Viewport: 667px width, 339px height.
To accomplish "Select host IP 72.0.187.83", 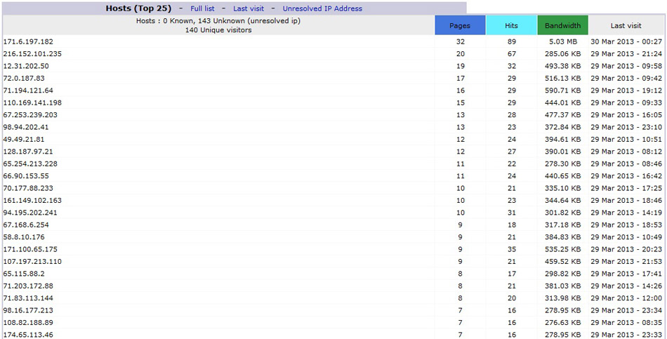I will click(24, 79).
